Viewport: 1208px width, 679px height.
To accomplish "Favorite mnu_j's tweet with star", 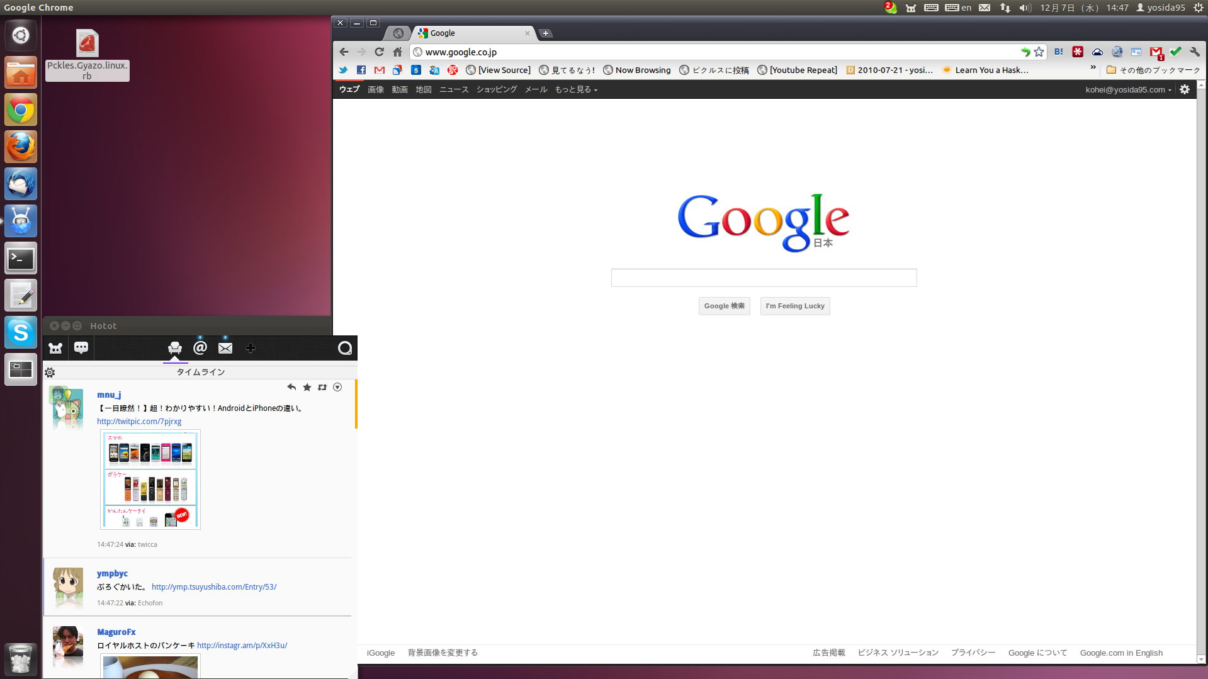I will tap(307, 388).
